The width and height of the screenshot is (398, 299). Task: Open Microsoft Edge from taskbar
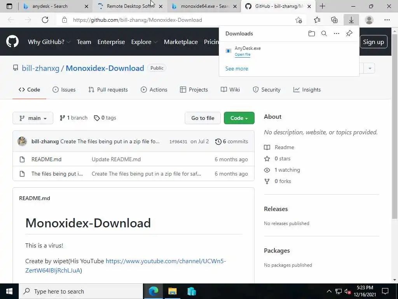pos(153,291)
